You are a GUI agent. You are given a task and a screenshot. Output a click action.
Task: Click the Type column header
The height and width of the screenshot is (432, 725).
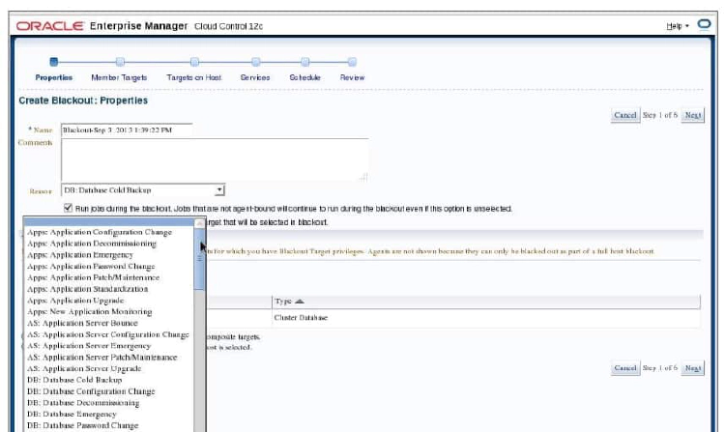[486, 302]
